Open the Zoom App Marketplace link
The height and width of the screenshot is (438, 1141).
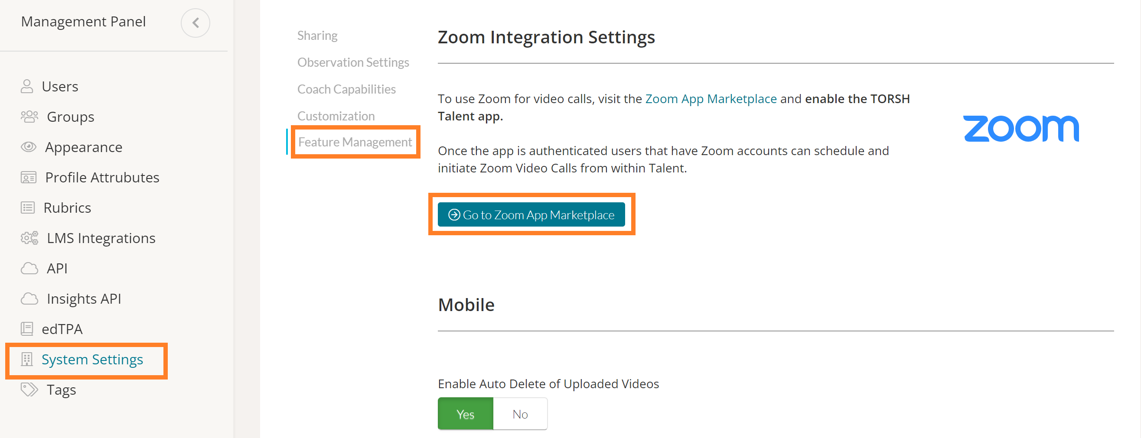(x=711, y=98)
